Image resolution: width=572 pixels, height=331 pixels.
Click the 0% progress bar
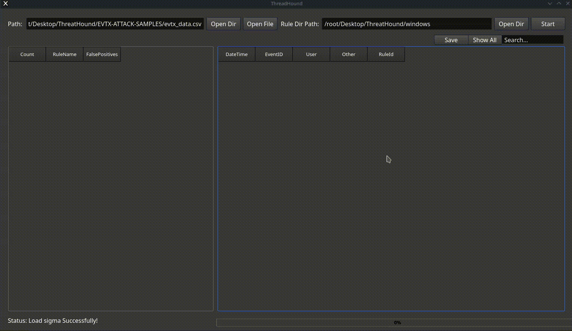click(394, 322)
